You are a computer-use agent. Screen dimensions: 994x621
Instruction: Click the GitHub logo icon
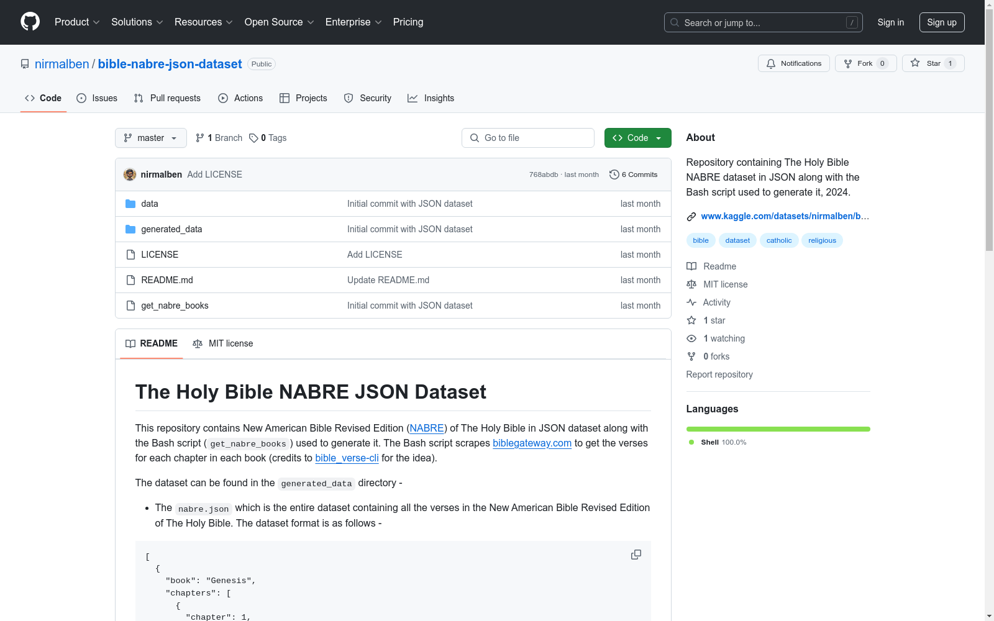pyautogui.click(x=30, y=22)
